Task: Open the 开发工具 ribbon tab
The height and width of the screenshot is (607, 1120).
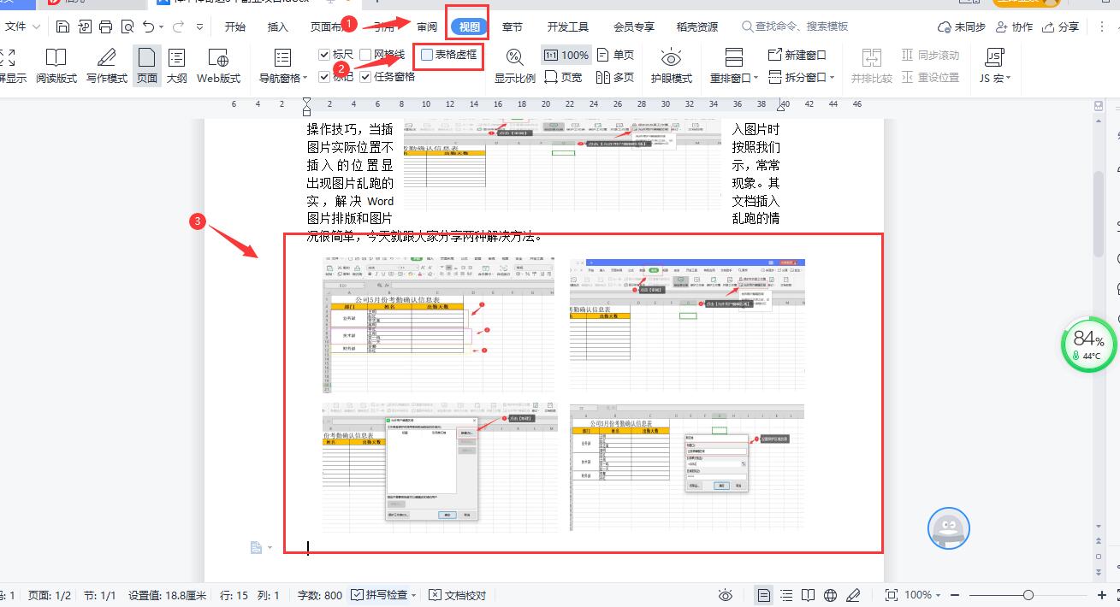Action: (x=568, y=27)
